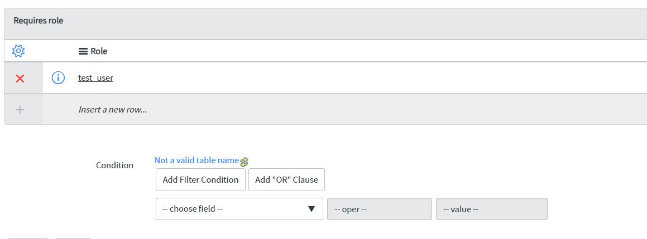Click the refresh icon next to table name
The width and height of the screenshot is (647, 239).
[245, 162]
